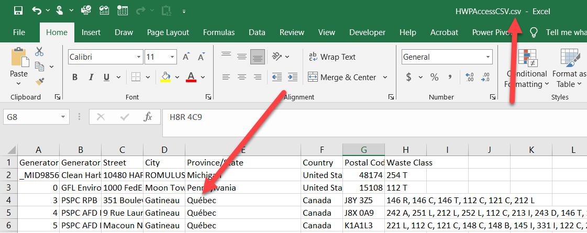Click the Accounting dollar format icon
Screen dimensions: 587x233
pyautogui.click(x=408, y=77)
